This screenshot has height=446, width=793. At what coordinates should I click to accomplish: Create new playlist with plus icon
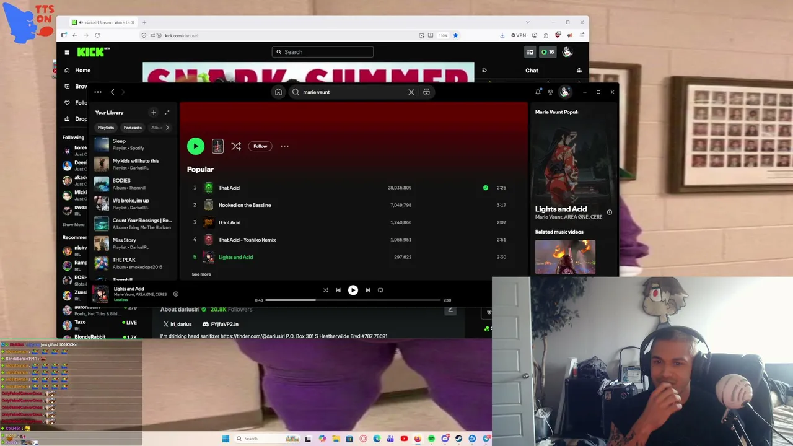(154, 113)
